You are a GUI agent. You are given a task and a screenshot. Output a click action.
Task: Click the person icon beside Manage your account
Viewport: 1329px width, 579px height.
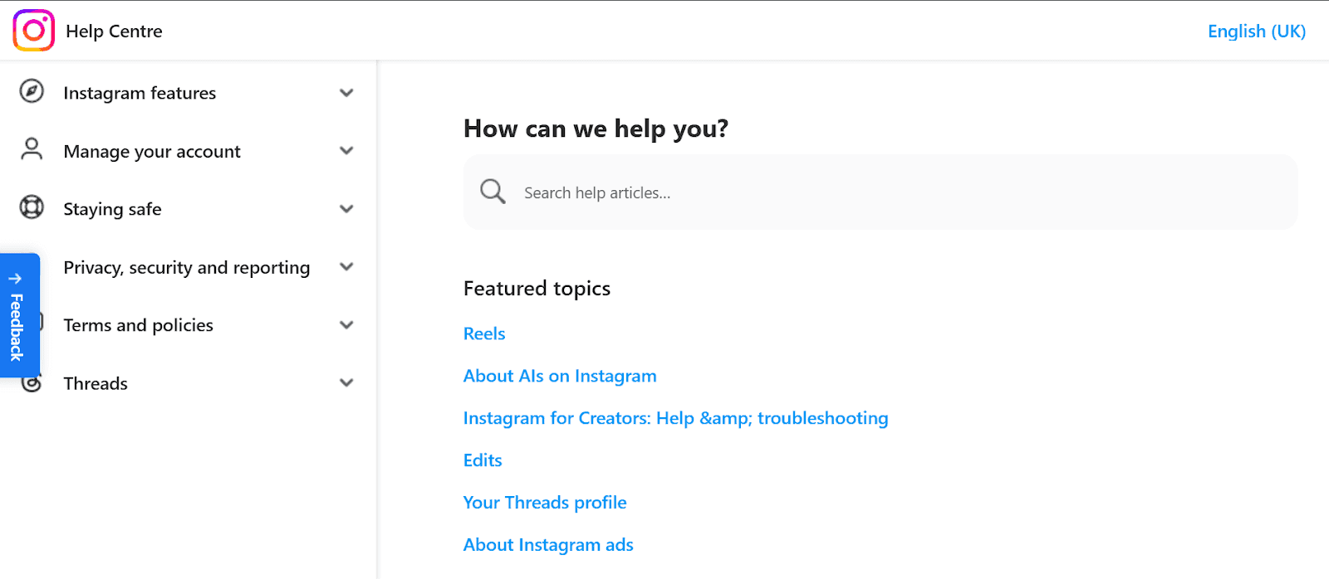(x=32, y=149)
